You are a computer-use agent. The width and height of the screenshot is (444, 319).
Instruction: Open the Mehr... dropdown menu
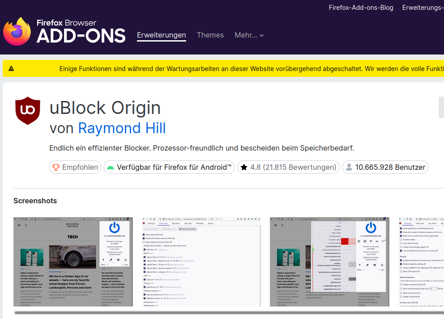click(x=249, y=35)
